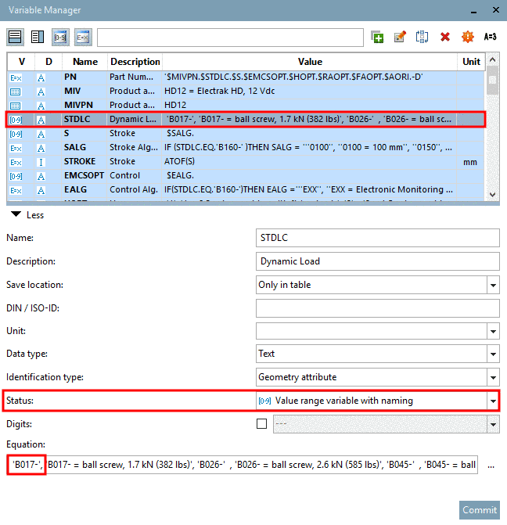The image size is (507, 525).
Task: Click the HD12 value of MIVPN
Action: (x=175, y=105)
